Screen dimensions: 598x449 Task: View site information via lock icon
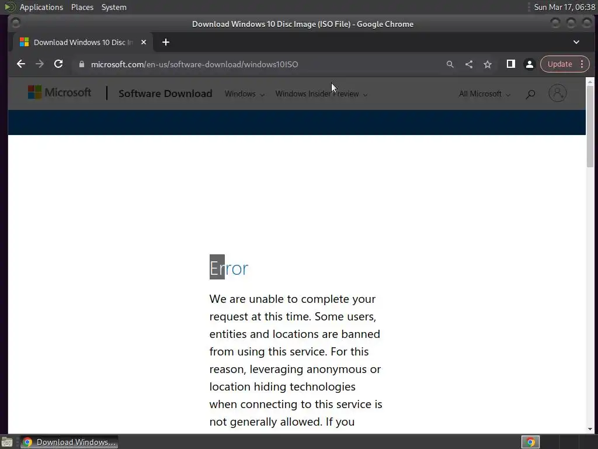coord(81,64)
